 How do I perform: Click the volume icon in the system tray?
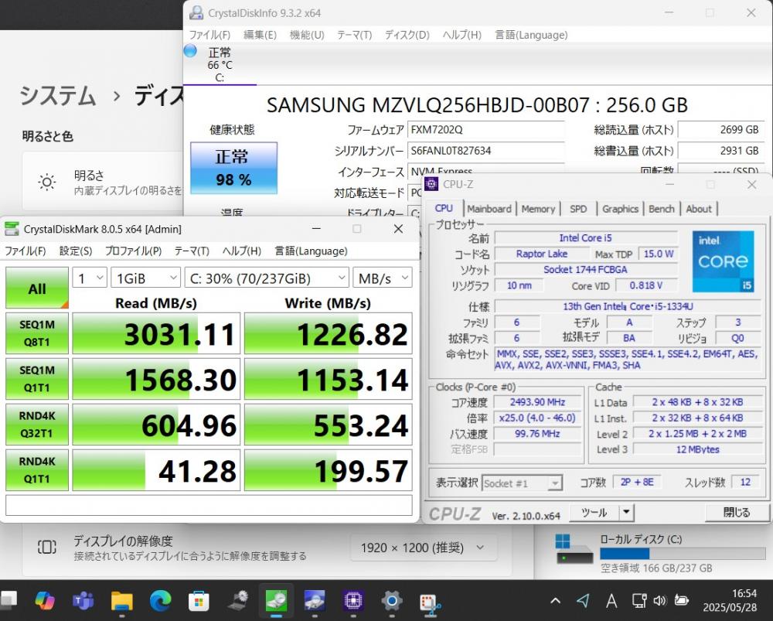click(x=659, y=601)
